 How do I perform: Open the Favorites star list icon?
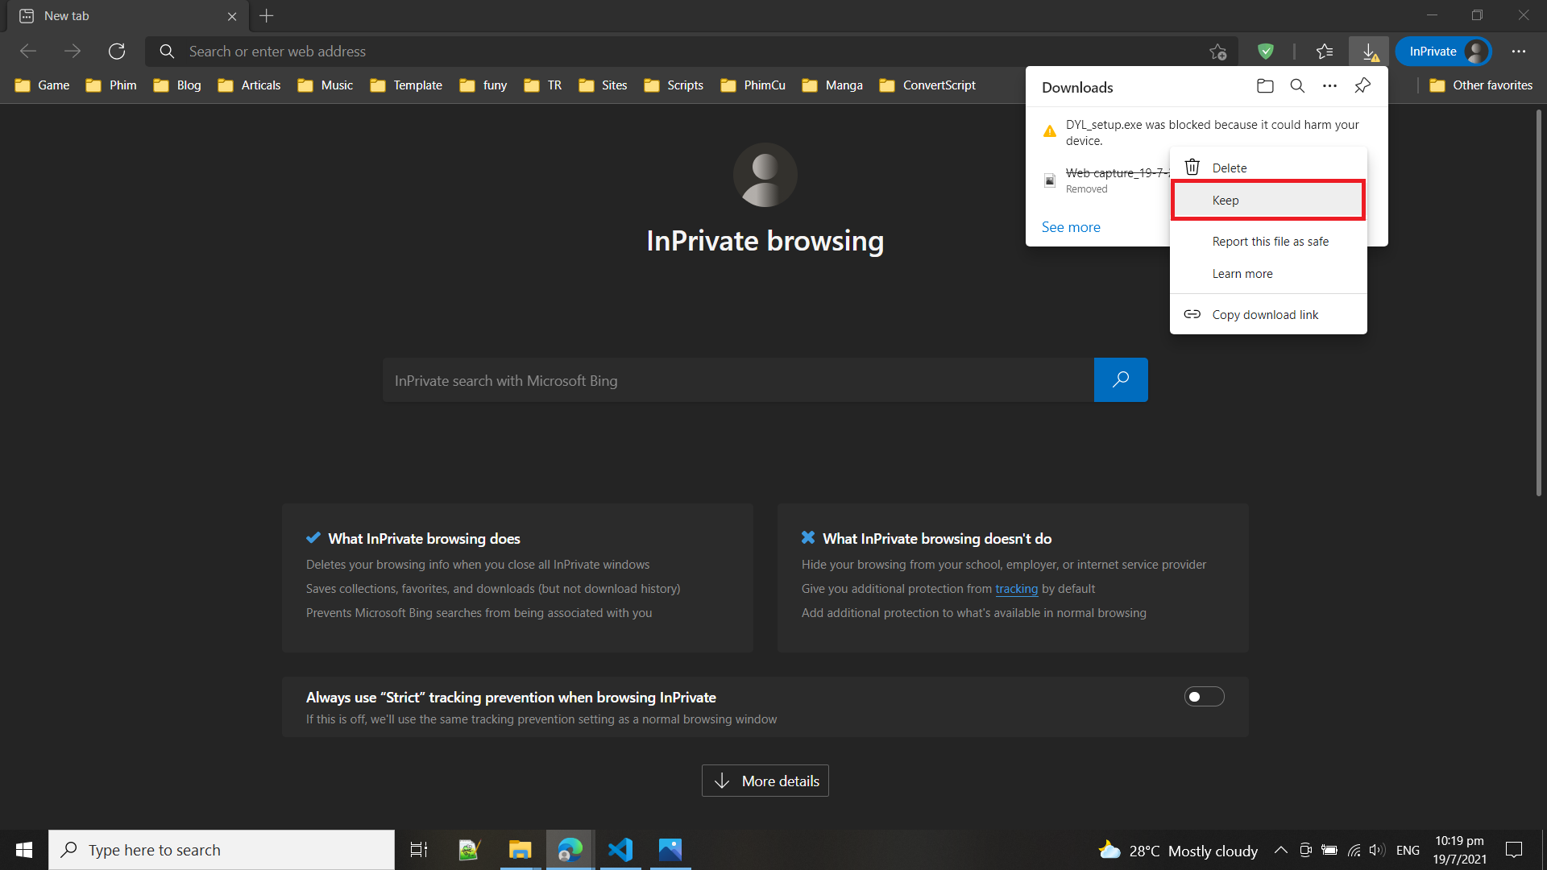(x=1325, y=52)
